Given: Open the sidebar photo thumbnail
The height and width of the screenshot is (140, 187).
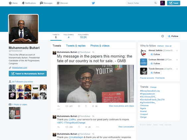Looking at the screenshot, I should 15,113.
